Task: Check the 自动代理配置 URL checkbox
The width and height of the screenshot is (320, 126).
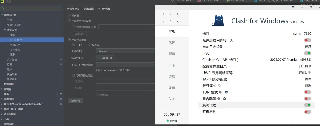Action: click(73, 27)
